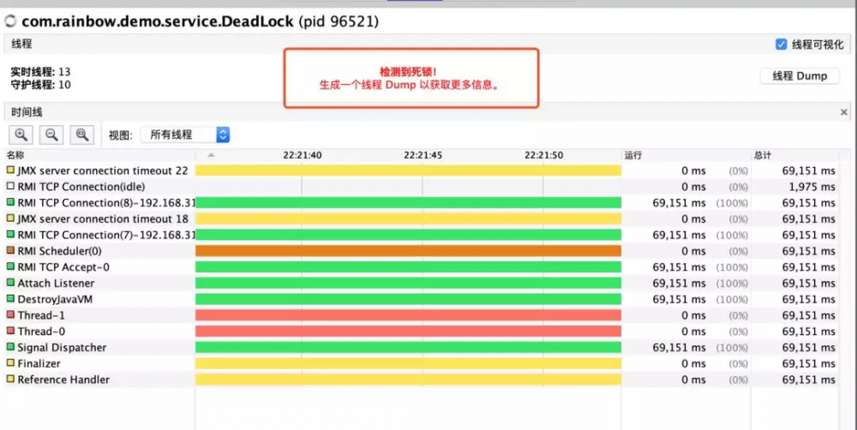Click the zoom in magnifier icon
Screen dimensions: 857x430
(21, 134)
